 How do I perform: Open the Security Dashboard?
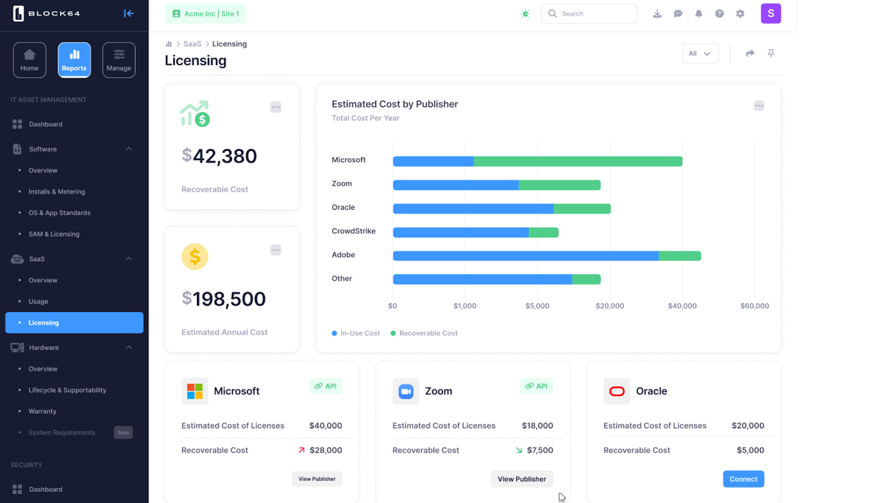45,489
